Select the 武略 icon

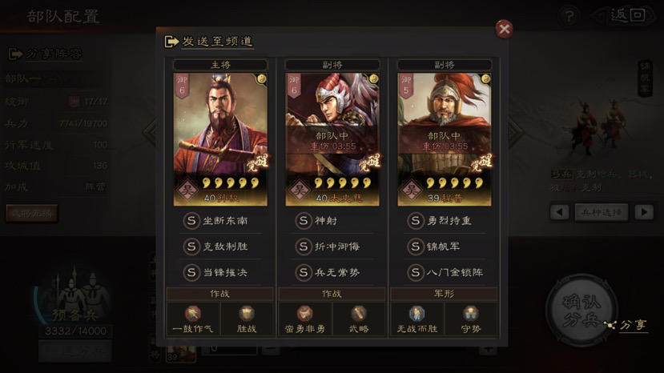(359, 314)
